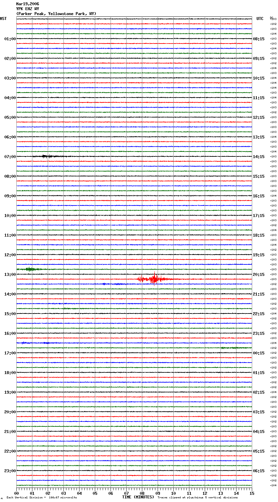Select the 22:00 MST time label

[10, 451]
